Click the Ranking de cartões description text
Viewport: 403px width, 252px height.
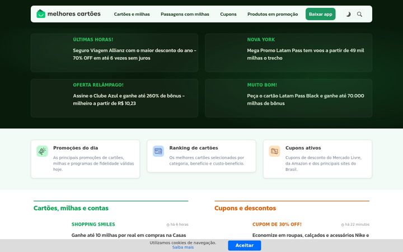coord(207,161)
